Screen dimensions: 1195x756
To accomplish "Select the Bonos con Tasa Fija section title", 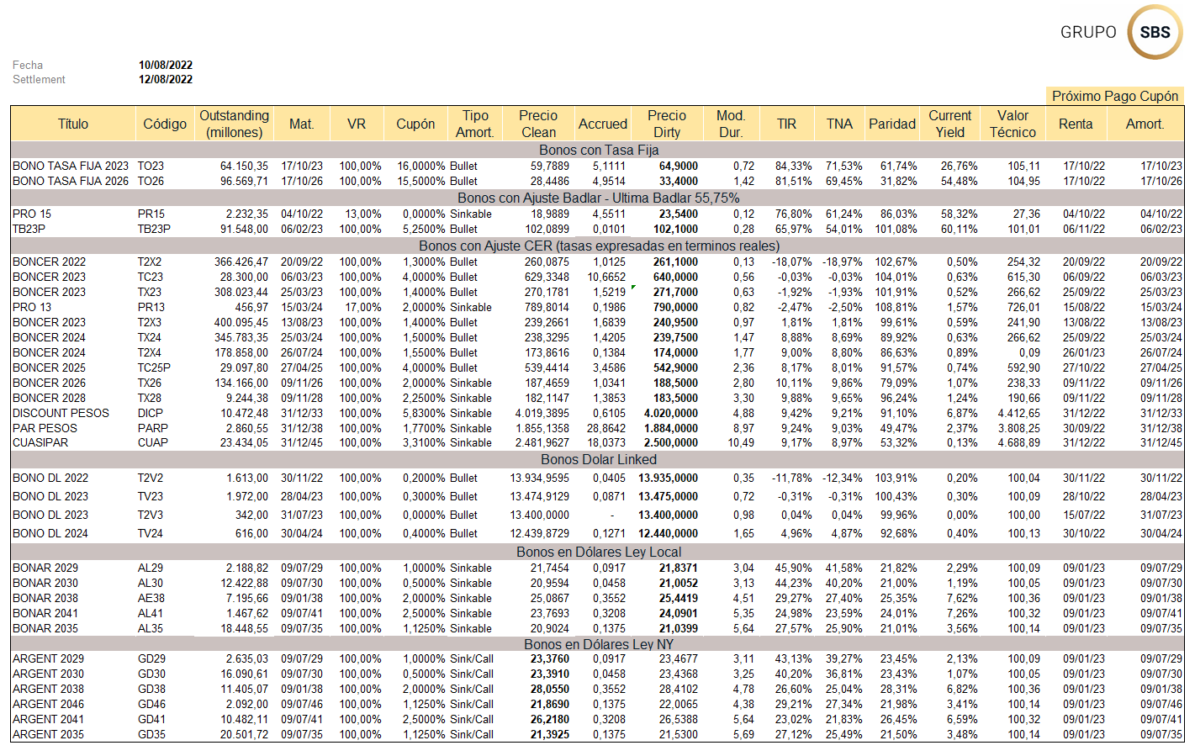I will 599,150.
